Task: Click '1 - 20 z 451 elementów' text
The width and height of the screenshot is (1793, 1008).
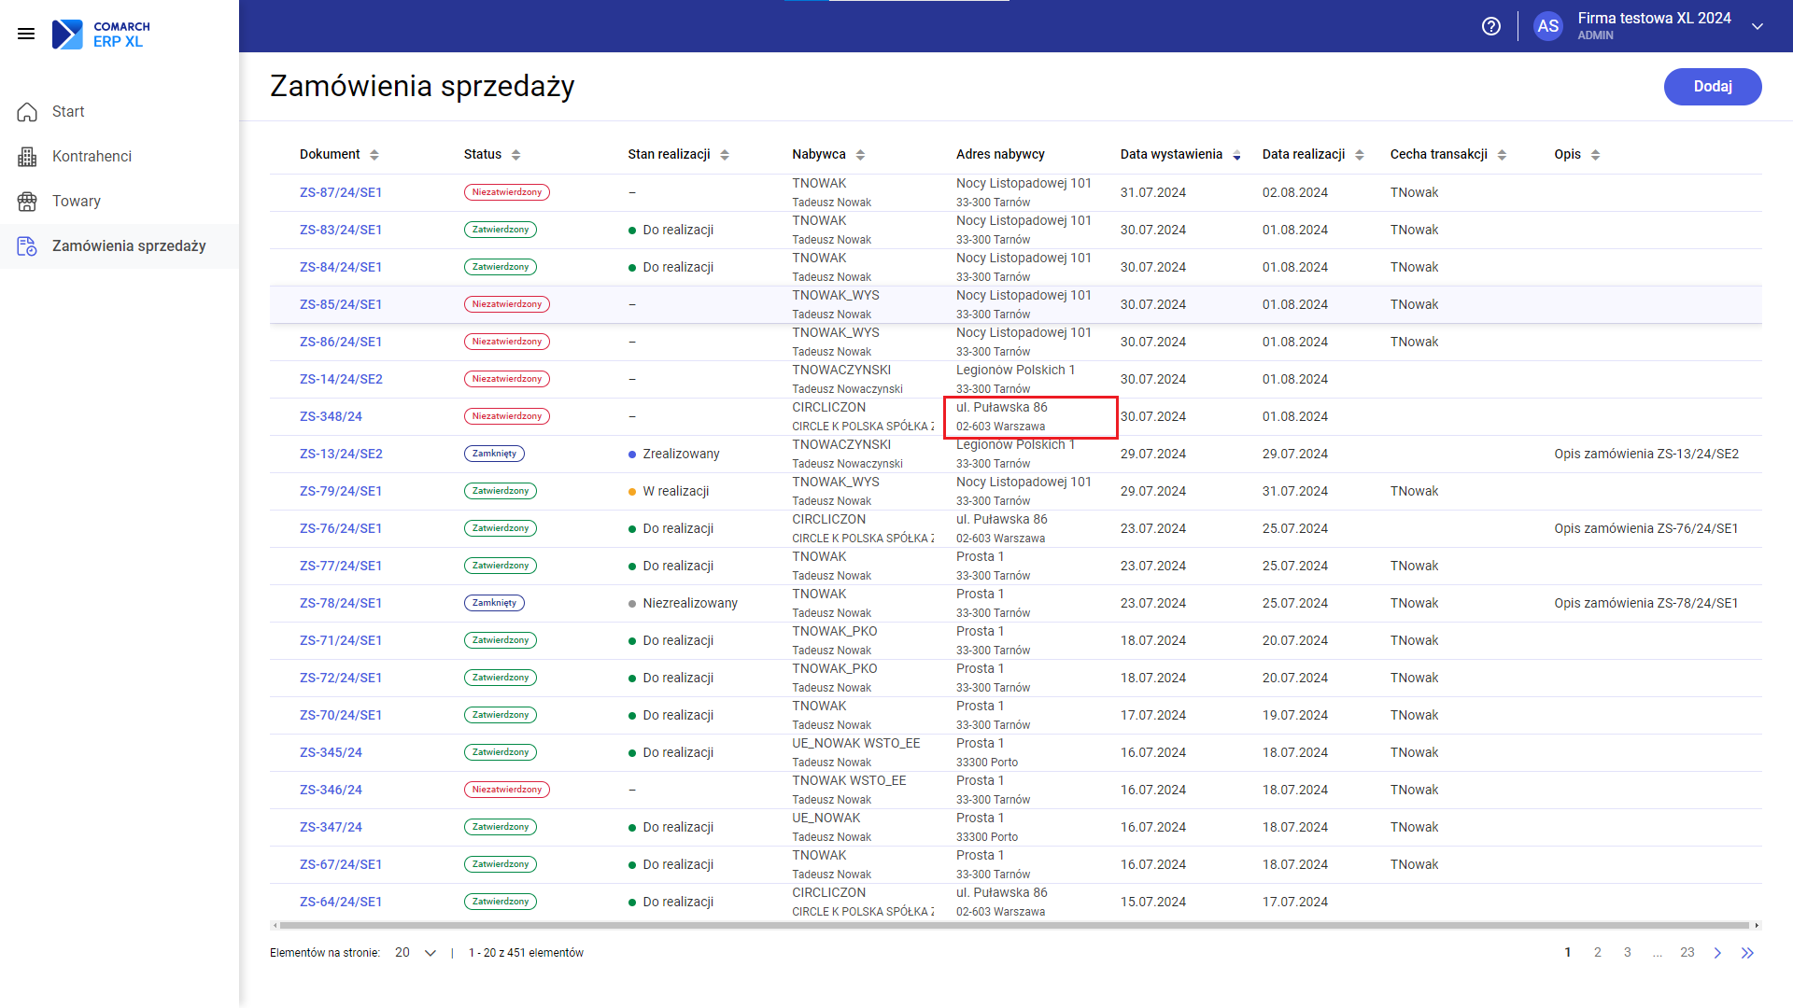Action: tap(526, 953)
